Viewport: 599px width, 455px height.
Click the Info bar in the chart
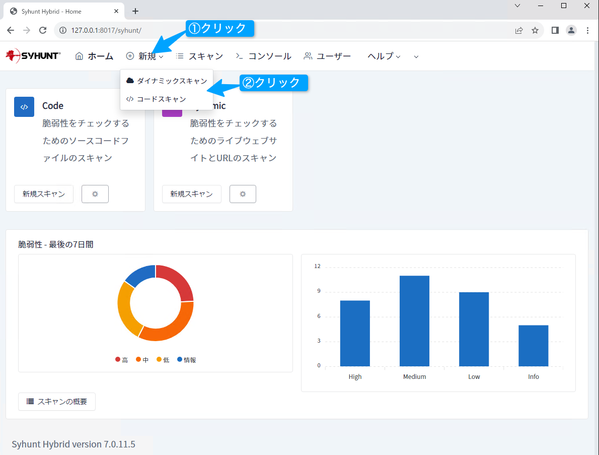pyautogui.click(x=533, y=346)
